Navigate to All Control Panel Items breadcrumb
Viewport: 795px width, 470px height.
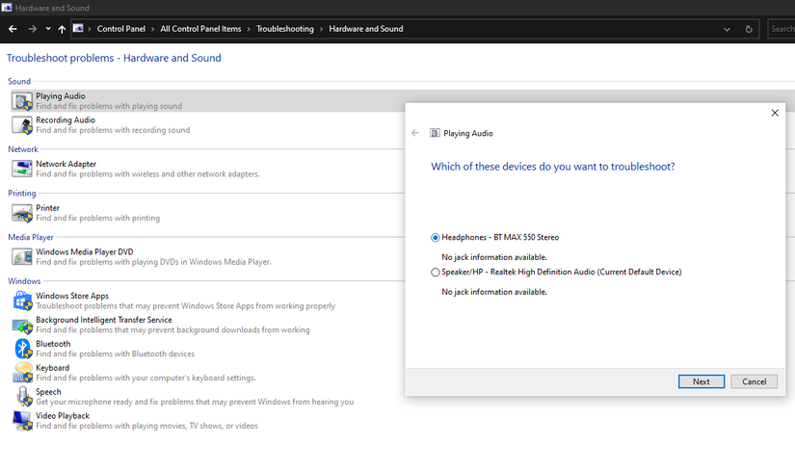coord(200,29)
